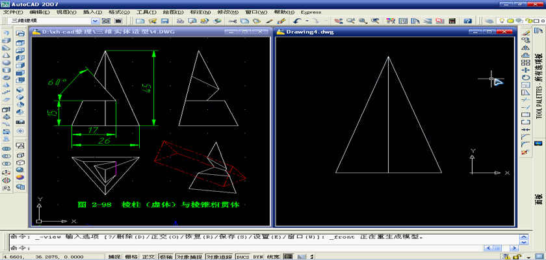The width and height of the screenshot is (546, 260).
Task: Open the DesignCenter icon
Action: pyautogui.click(x=403, y=21)
